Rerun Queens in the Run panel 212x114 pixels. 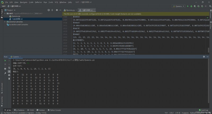[5, 61]
